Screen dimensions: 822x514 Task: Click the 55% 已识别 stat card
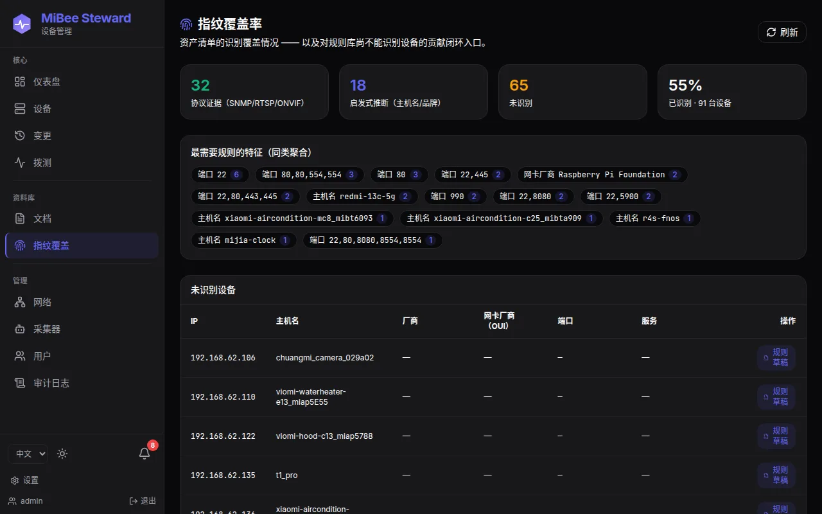[732, 92]
